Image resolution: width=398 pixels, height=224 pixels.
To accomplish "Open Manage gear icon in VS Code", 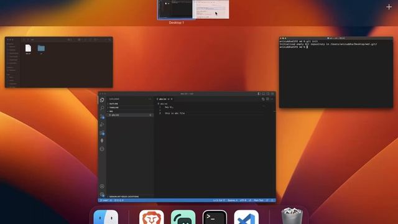I will point(102,195).
